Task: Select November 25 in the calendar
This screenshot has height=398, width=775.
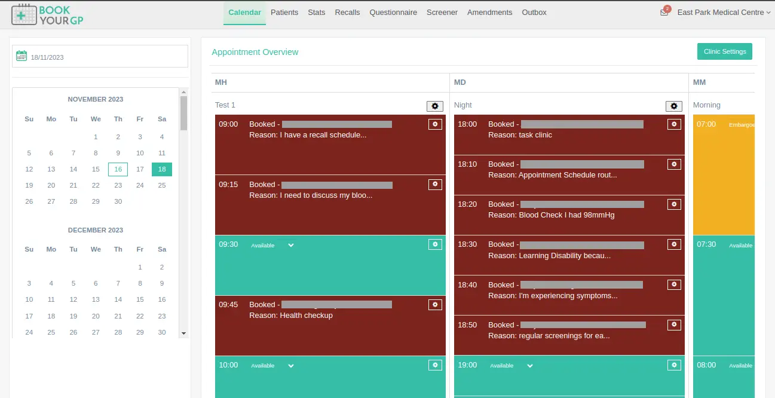Action: click(162, 185)
